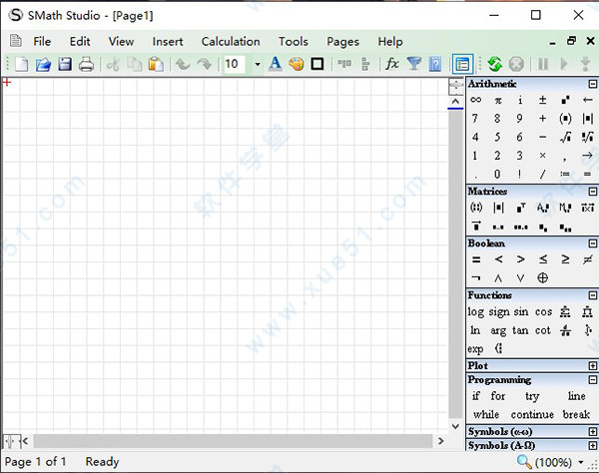
Task: Insert the factorial ! operator
Action: [x=519, y=174]
